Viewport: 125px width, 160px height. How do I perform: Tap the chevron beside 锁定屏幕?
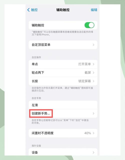(93, 81)
